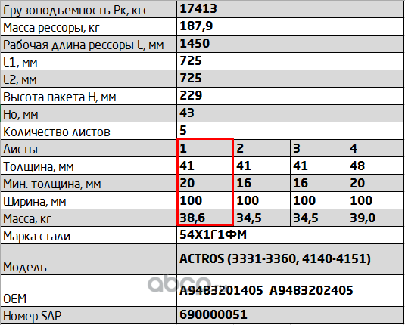Screen dimensions: 405x325
Task: Click the package height value 229
Action: [191, 95]
